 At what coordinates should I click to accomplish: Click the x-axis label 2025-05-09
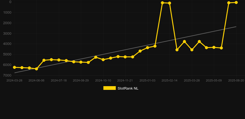click(x=214, y=81)
